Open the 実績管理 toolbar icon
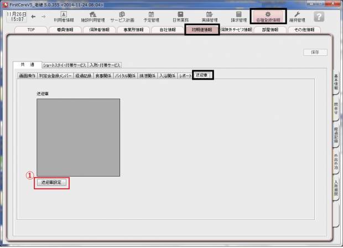The image size is (343, 248). pos(210,16)
